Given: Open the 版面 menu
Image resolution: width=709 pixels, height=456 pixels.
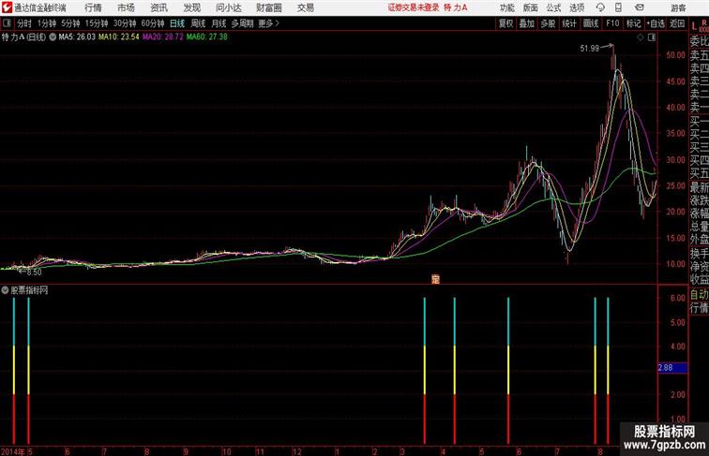Looking at the screenshot, I should (x=531, y=7).
